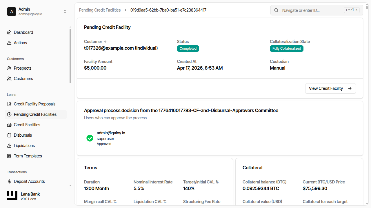Click the Dashboard home icon
Viewport: 371px width, 208px height.
(9, 32)
